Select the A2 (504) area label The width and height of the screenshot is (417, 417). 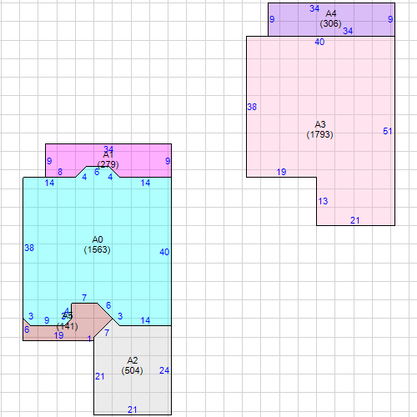[x=133, y=365]
